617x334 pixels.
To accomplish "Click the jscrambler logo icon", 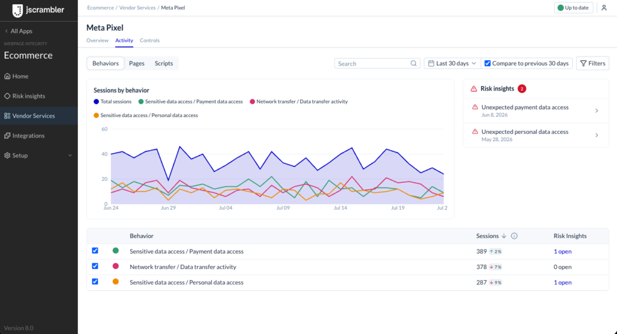I will [x=17, y=10].
